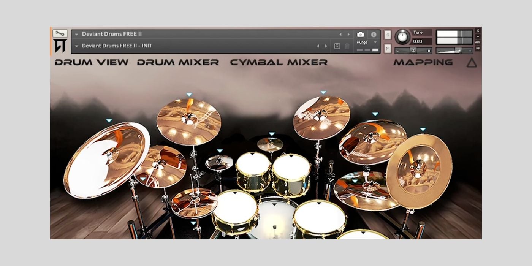Expand the Deviant Drums FREE II dropdown
532x266 pixels.
pyautogui.click(x=76, y=35)
